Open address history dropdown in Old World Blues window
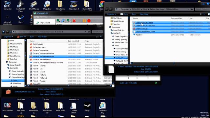This screenshot has height=118, width=210. coord(189,9)
